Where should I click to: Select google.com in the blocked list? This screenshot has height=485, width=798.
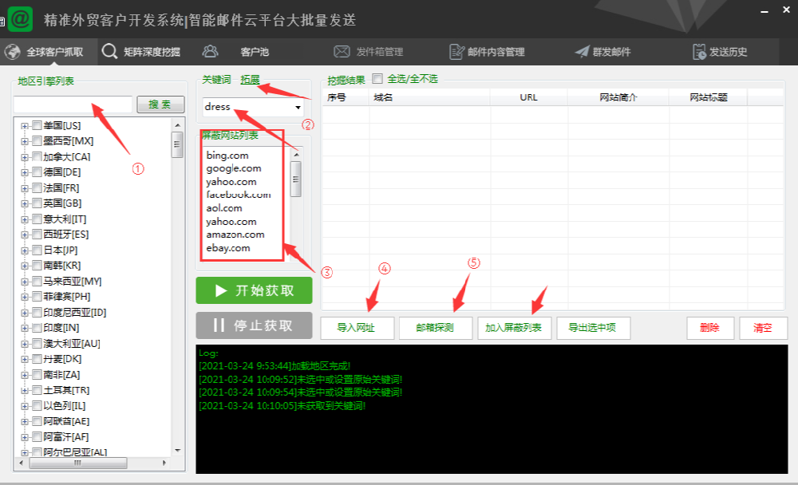[234, 168]
